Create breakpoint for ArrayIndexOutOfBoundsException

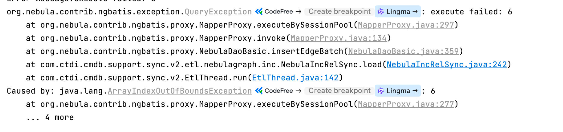click(339, 91)
